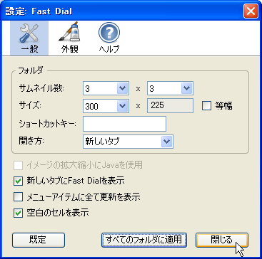Click the 閉じる button
Screen dimensions: 262x259
tap(222, 240)
